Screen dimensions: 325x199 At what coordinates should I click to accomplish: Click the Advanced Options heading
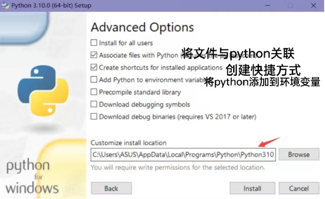pos(142,27)
